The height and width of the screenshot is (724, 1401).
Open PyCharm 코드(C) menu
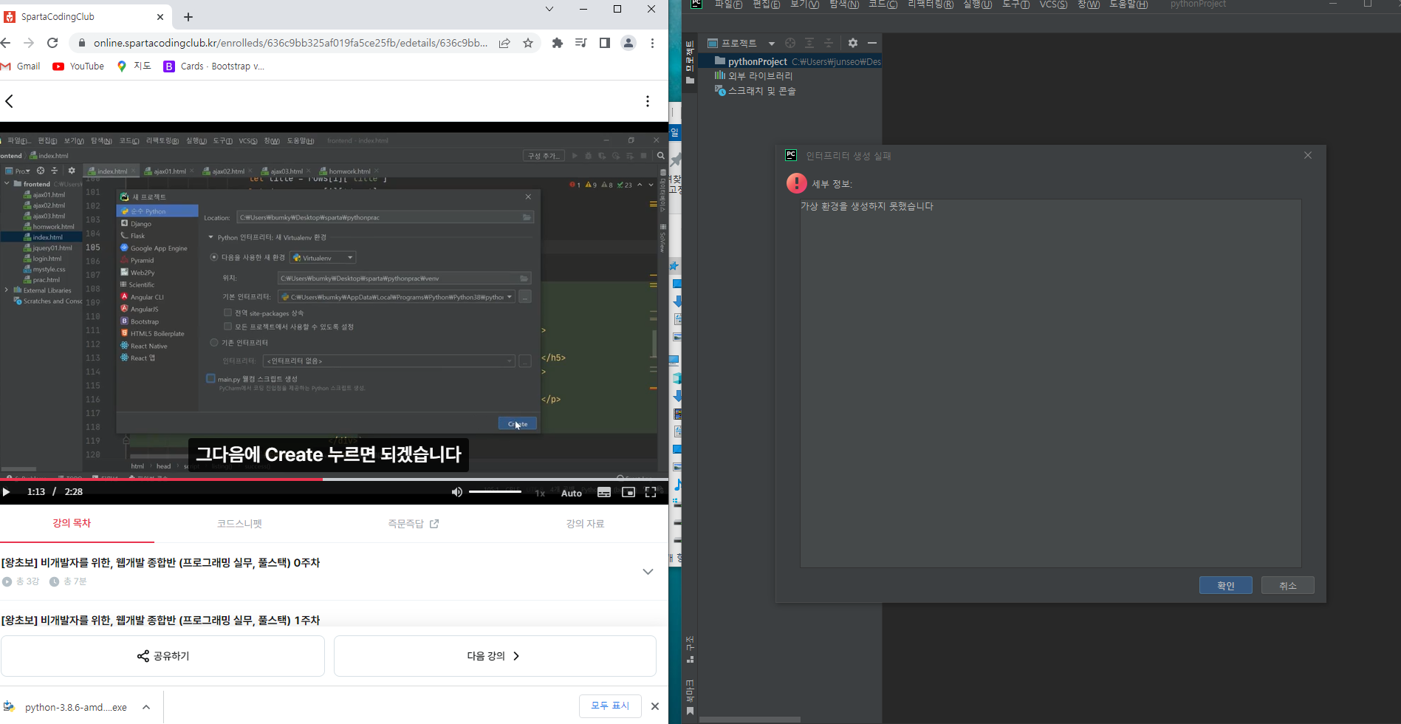tap(883, 4)
